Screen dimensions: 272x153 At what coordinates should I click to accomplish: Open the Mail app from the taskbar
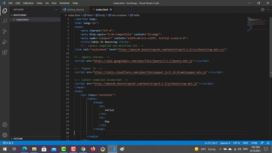click(54, 149)
